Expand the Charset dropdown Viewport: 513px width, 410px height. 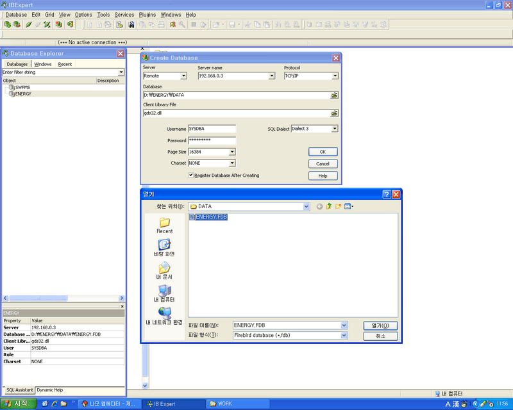232,163
